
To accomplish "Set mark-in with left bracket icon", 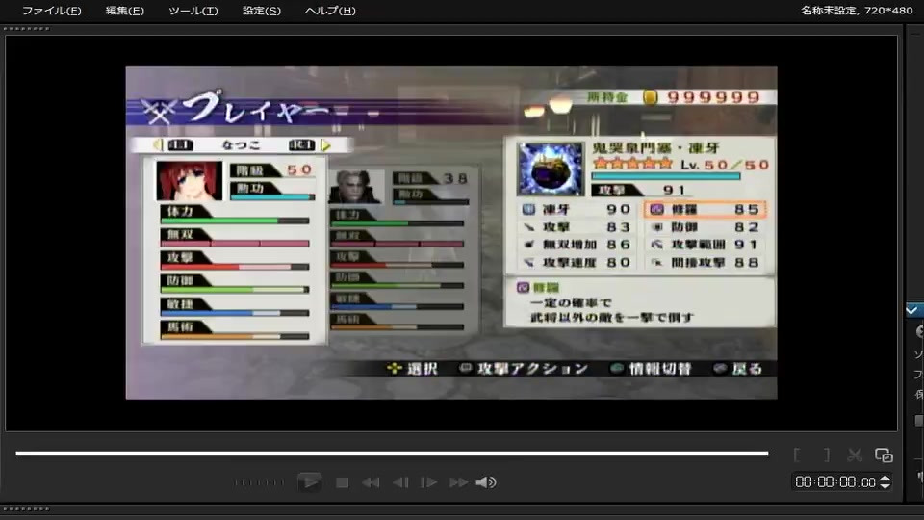I will 797,455.
